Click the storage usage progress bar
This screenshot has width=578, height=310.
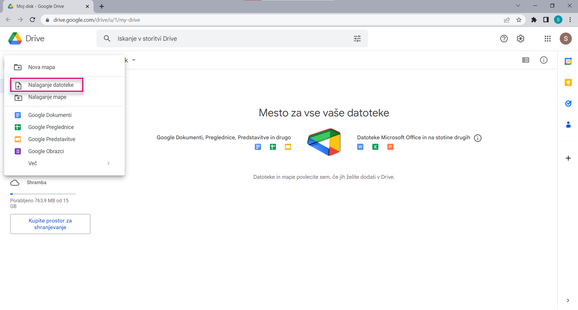pos(43,194)
